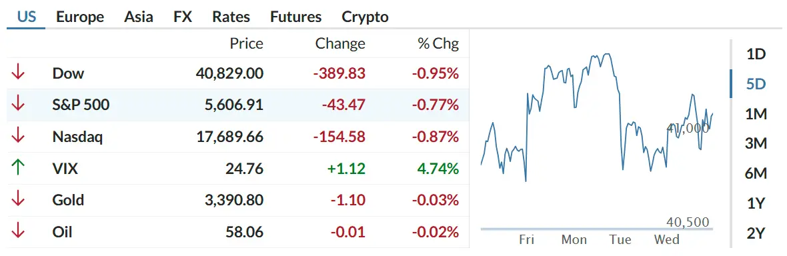
Task: Select the 3M chart timeframe
Action: click(x=756, y=143)
